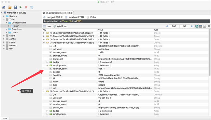Switch to text view mode icon
The height and width of the screenshot is (120, 211).
[x=204, y=26]
